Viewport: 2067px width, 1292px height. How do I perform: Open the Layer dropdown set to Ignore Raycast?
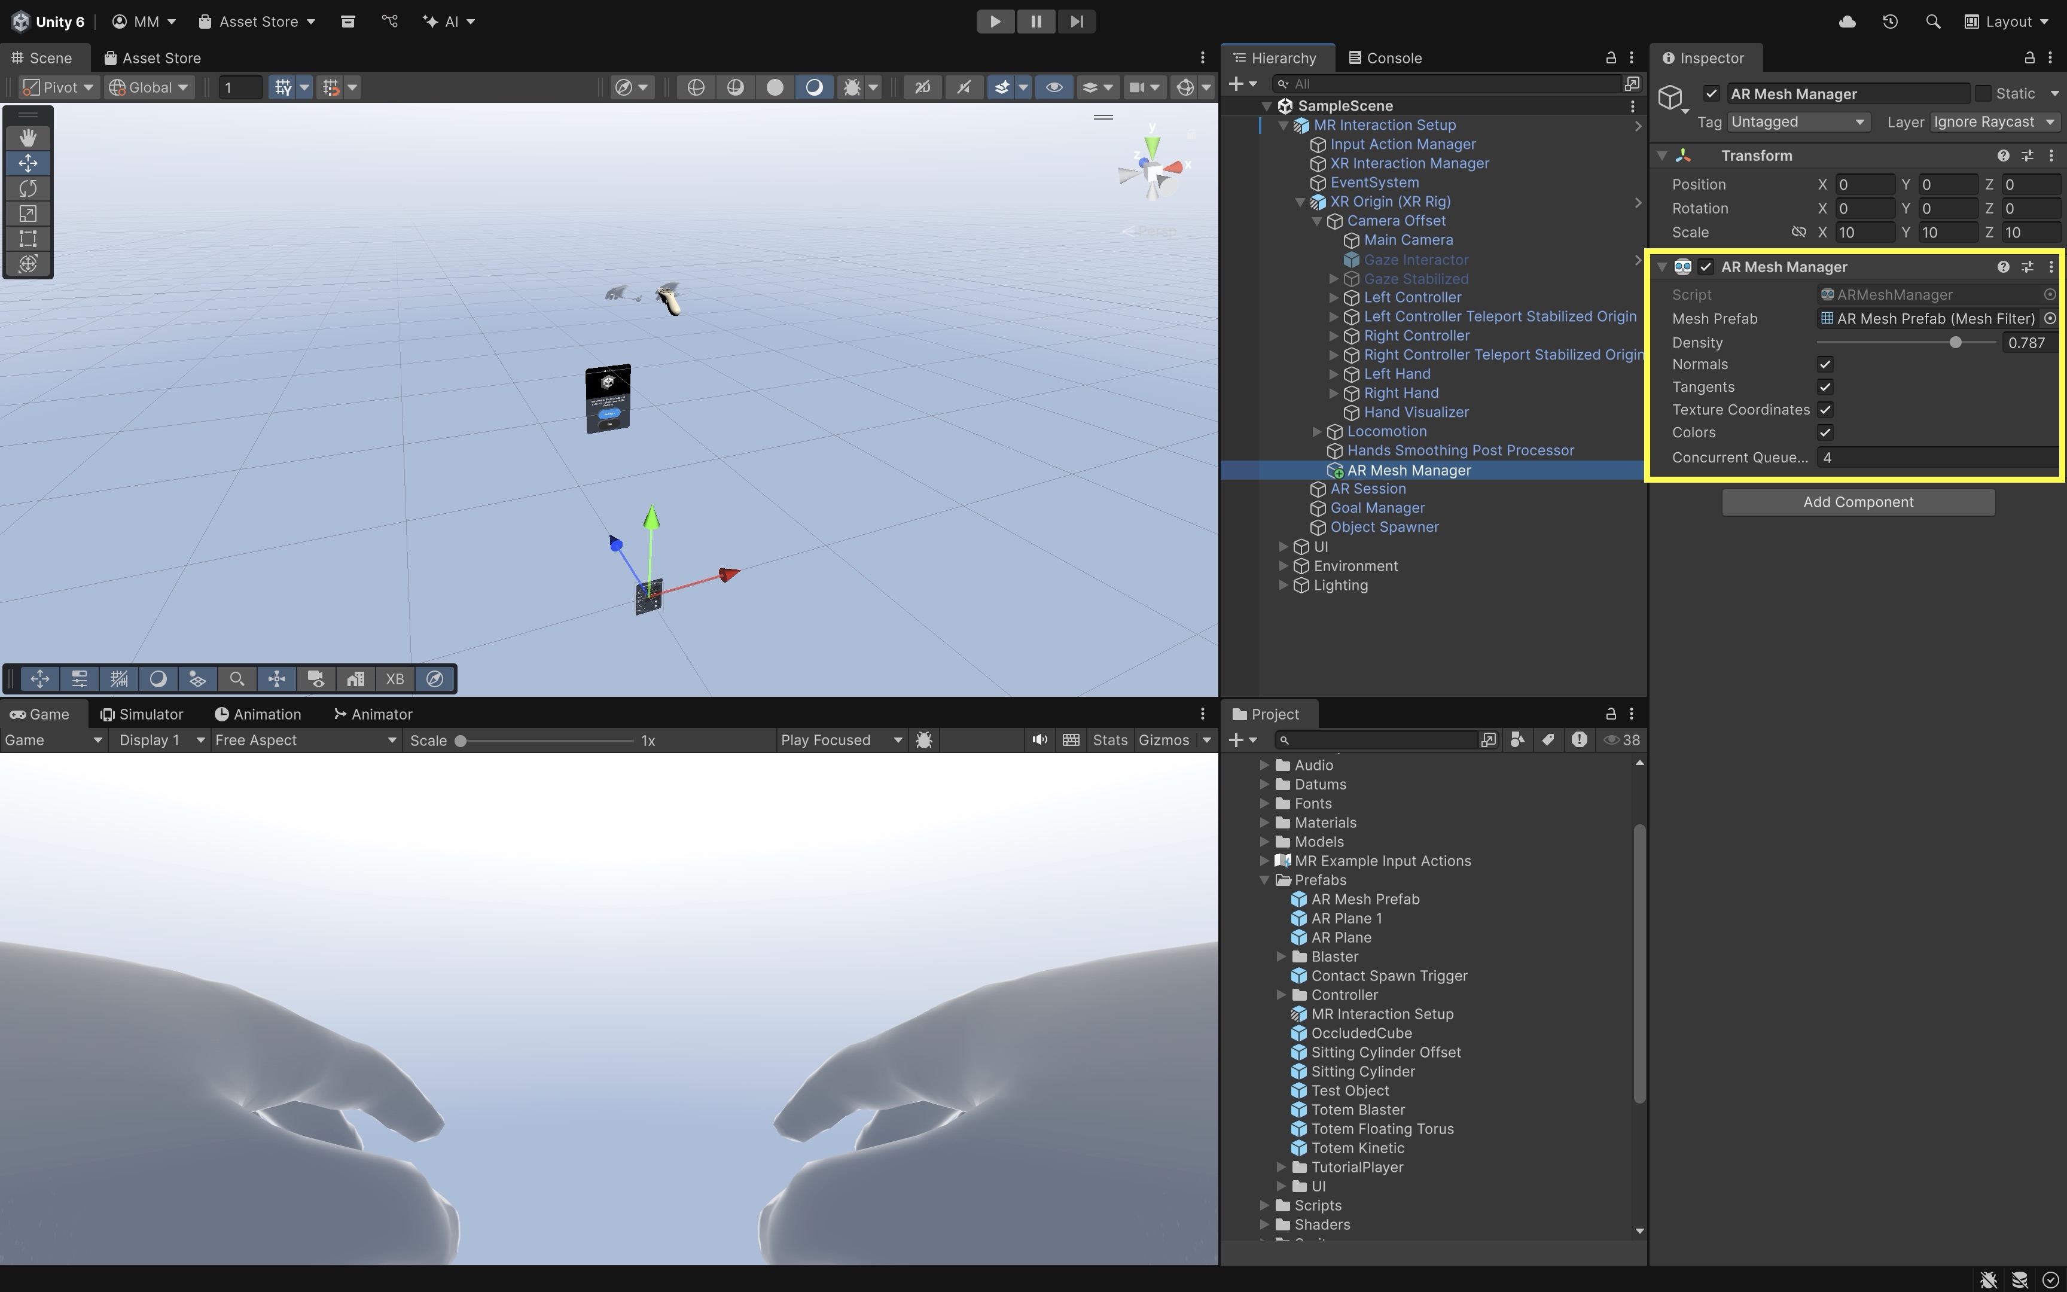(x=1993, y=122)
